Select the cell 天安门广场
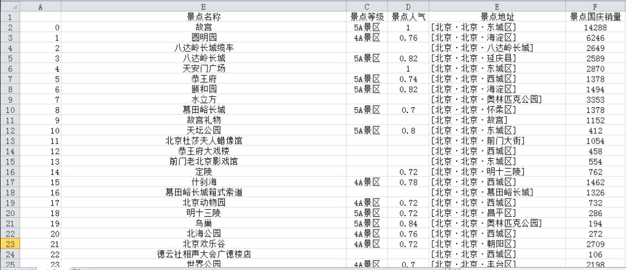This screenshot has height=270, width=626. (x=203, y=68)
